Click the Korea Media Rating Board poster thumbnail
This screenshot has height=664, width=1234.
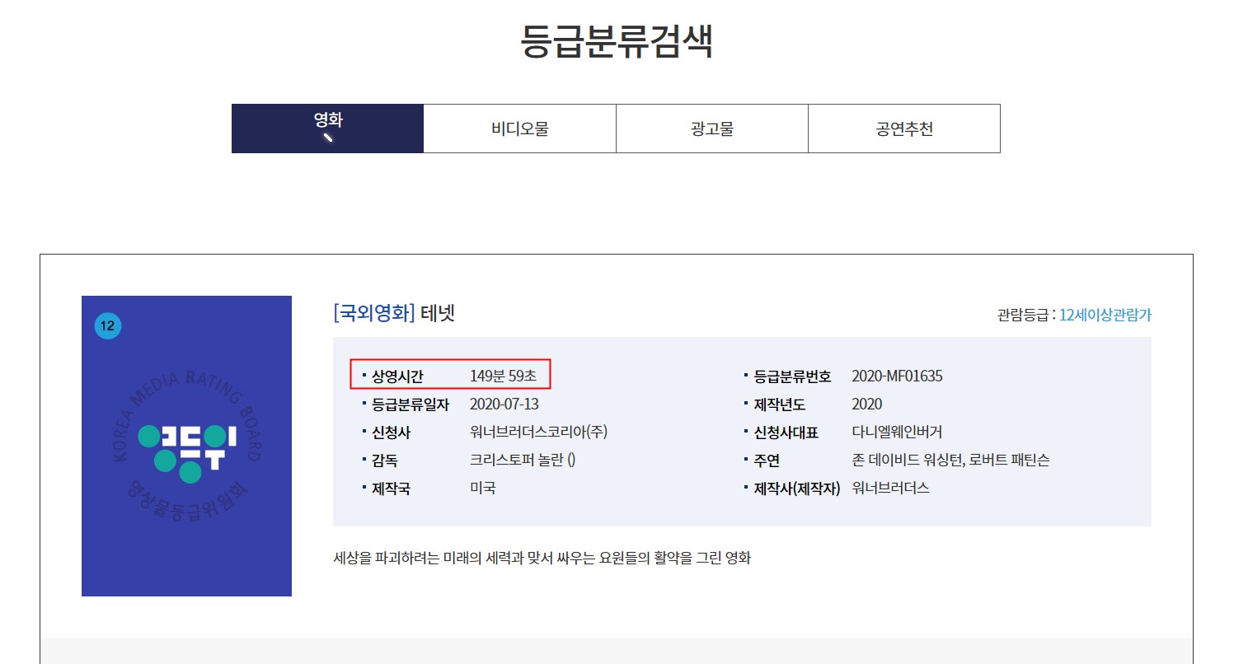coord(186,446)
